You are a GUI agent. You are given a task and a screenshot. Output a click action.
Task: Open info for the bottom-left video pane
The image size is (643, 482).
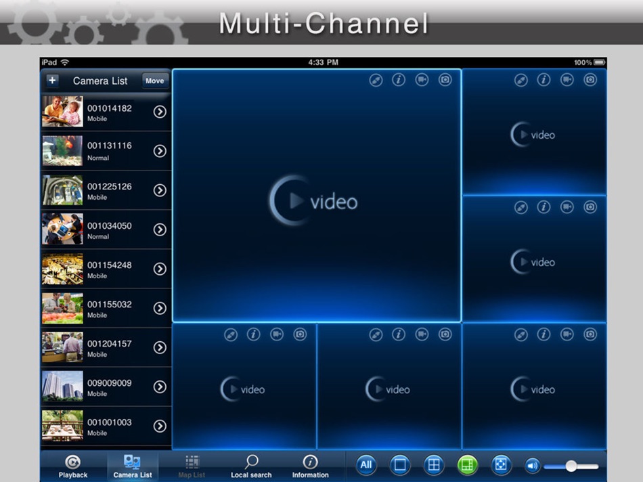(x=253, y=334)
